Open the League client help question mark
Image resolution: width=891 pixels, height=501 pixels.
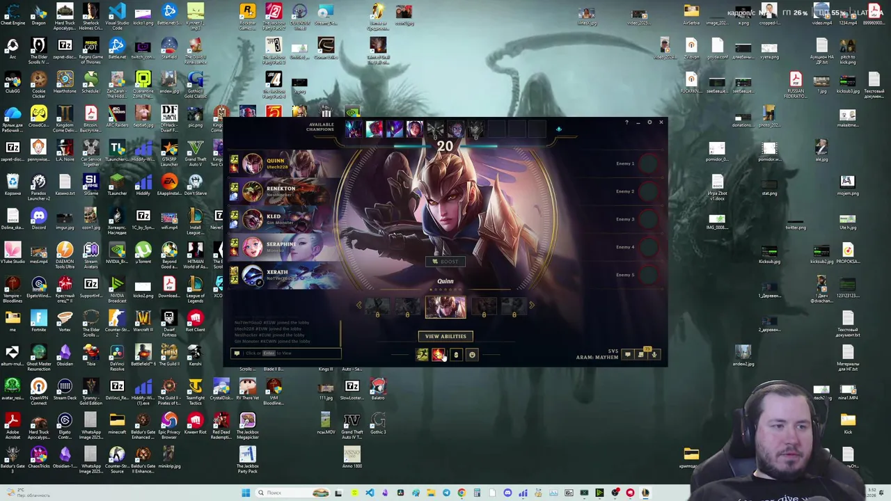coord(626,122)
